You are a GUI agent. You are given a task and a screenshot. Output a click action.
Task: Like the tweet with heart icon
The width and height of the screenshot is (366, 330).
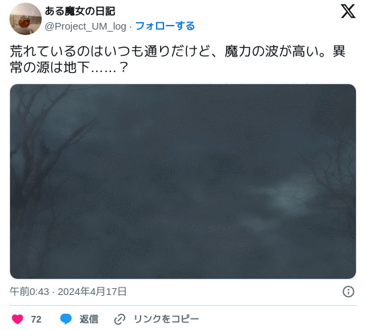click(17, 319)
